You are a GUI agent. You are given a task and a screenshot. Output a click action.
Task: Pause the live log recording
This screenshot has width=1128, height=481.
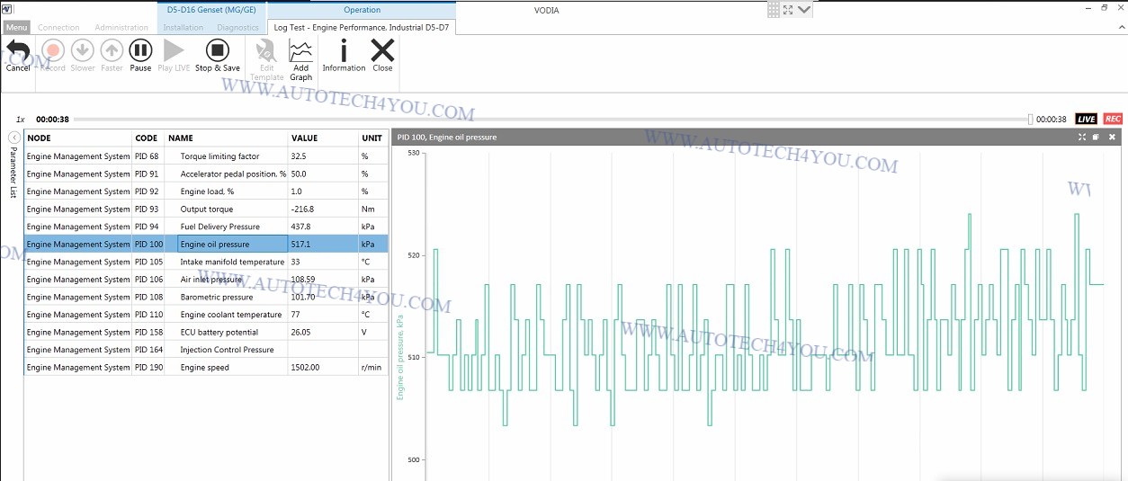point(140,52)
